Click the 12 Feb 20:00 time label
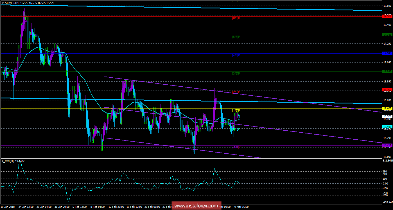Image resolution: width=393 pixels, height=210 pixels. pos(116,206)
